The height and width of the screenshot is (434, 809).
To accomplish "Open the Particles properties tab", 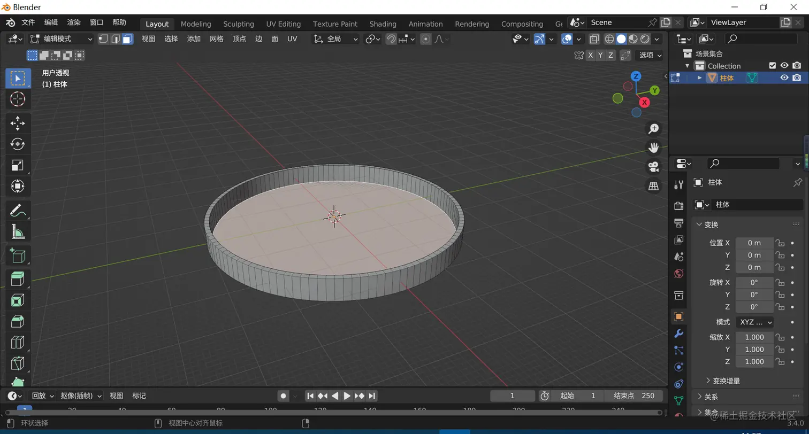I will point(678,350).
